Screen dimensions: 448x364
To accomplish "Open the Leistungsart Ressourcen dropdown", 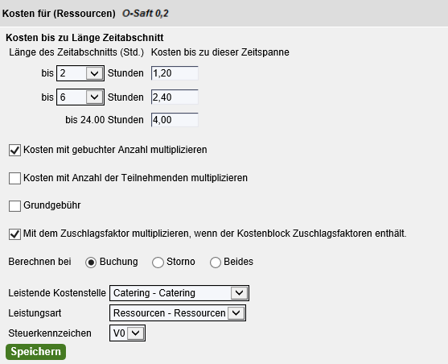I will [x=178, y=313].
